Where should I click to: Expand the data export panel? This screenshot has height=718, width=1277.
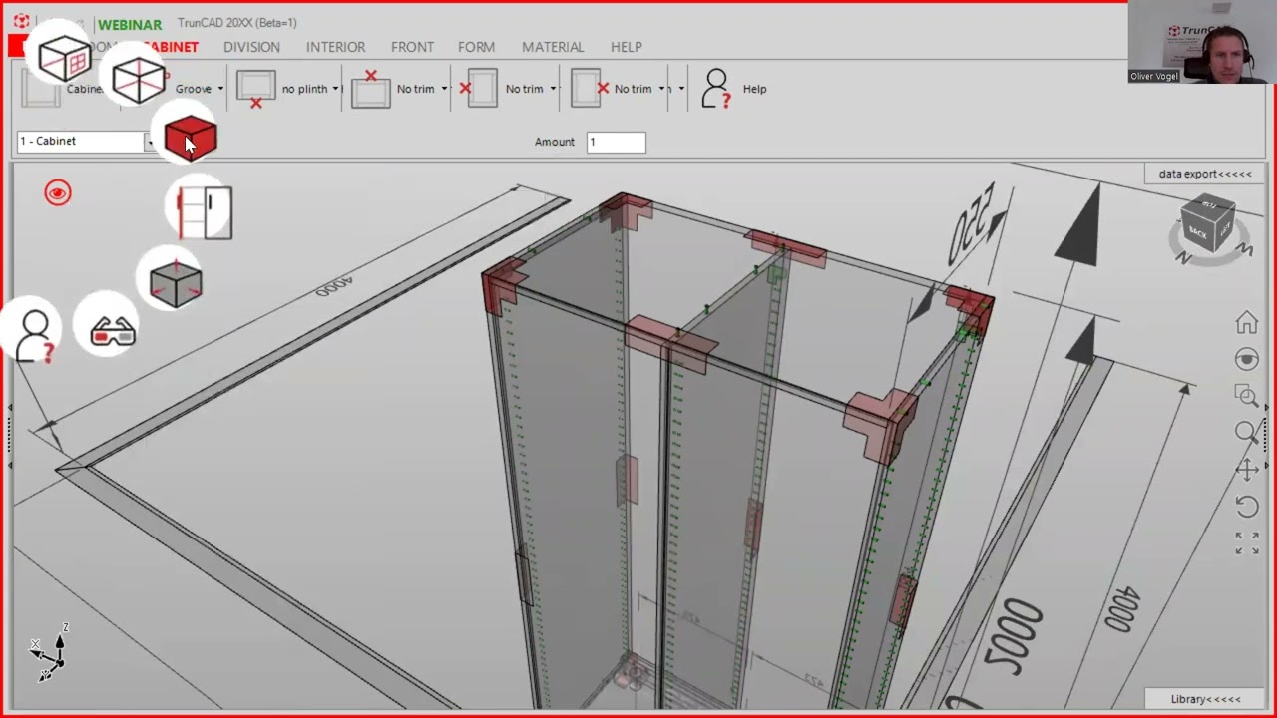tap(1205, 174)
